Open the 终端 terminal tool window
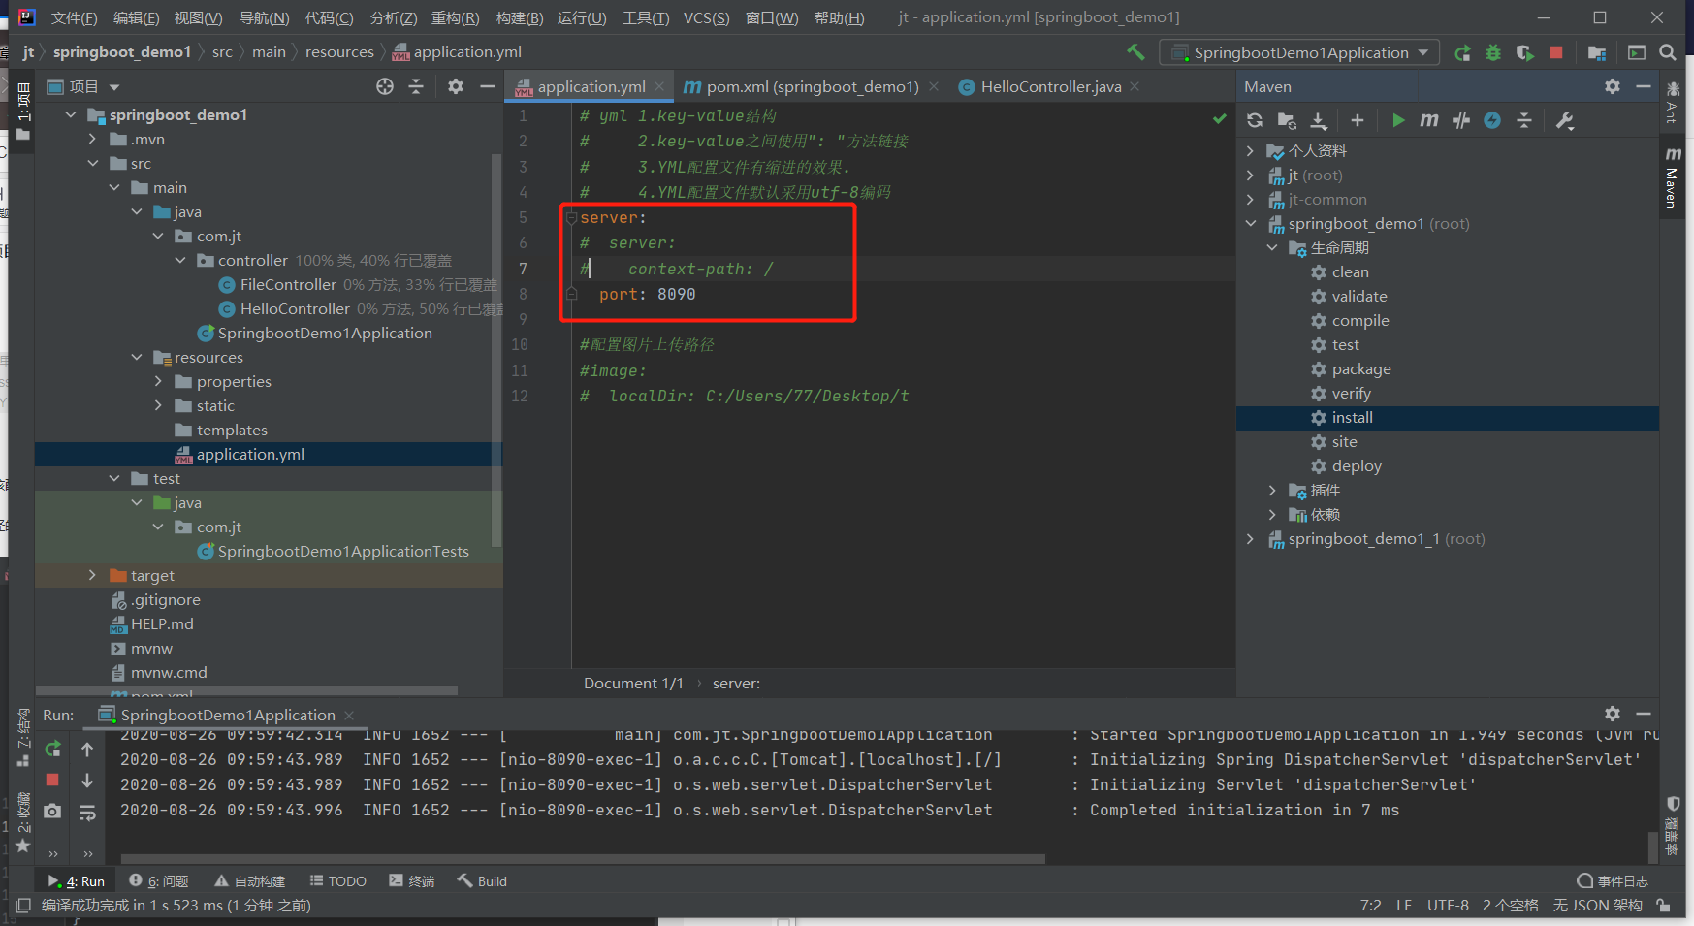This screenshot has width=1694, height=926. [411, 880]
